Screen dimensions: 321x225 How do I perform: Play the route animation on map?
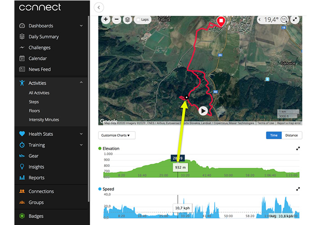click(203, 110)
